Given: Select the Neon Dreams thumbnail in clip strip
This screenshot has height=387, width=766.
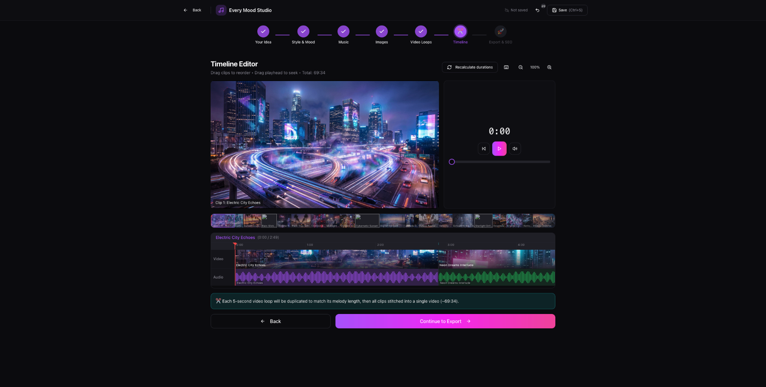Looking at the screenshot, I should pos(234,221).
